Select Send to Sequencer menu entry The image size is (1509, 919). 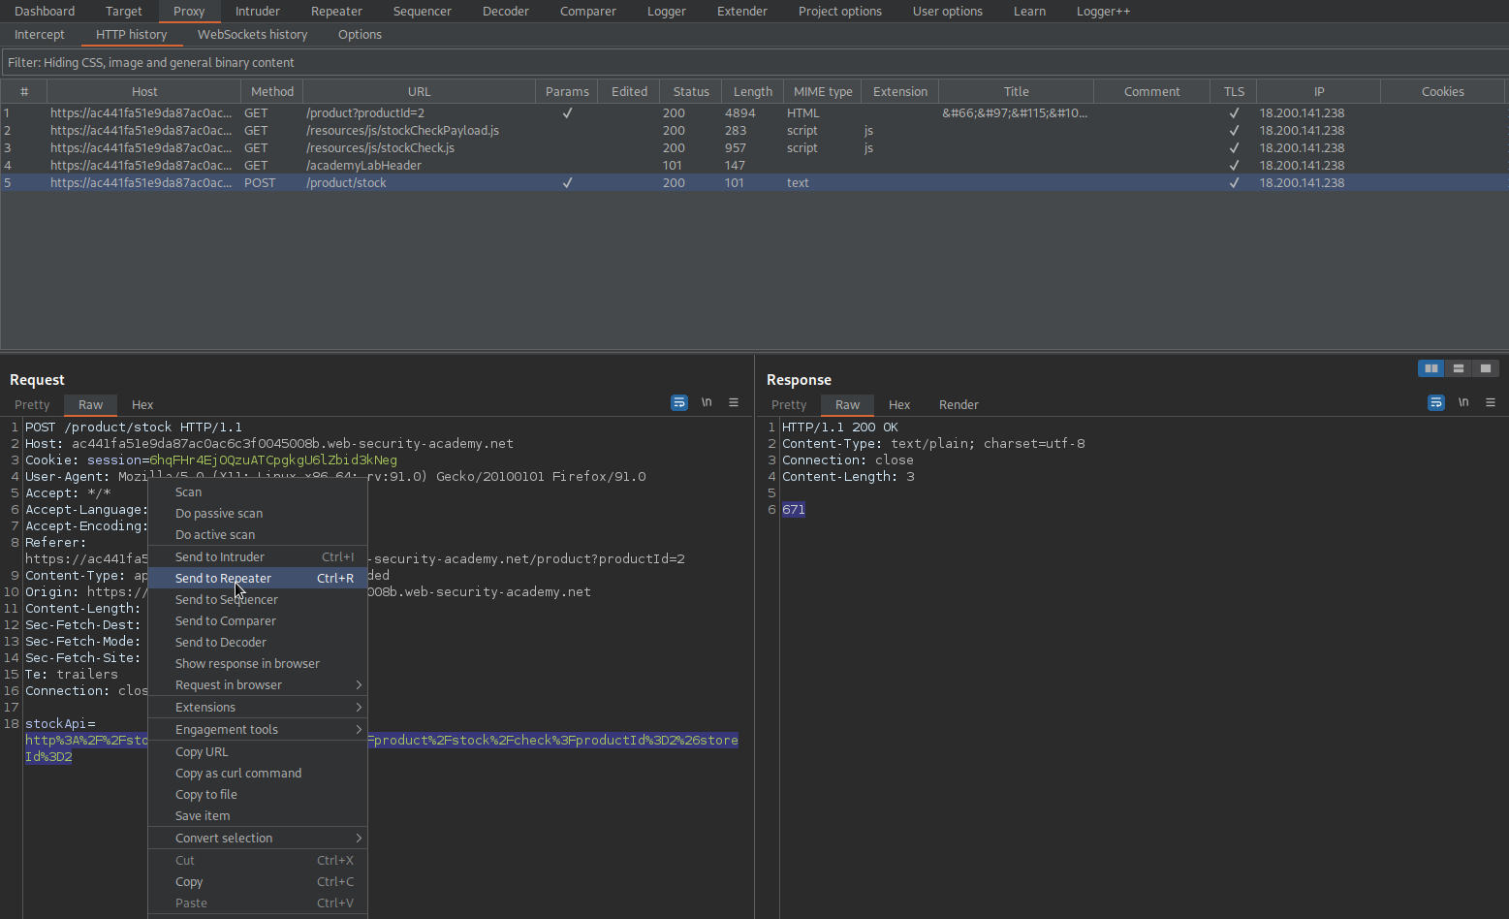point(258,599)
